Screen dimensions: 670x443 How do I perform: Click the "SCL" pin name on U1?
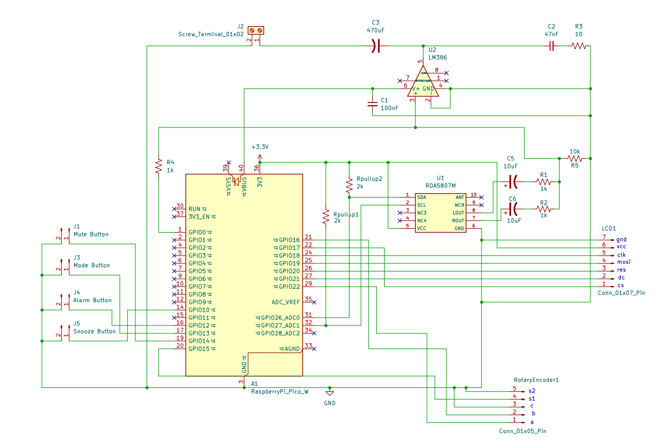[x=422, y=205]
